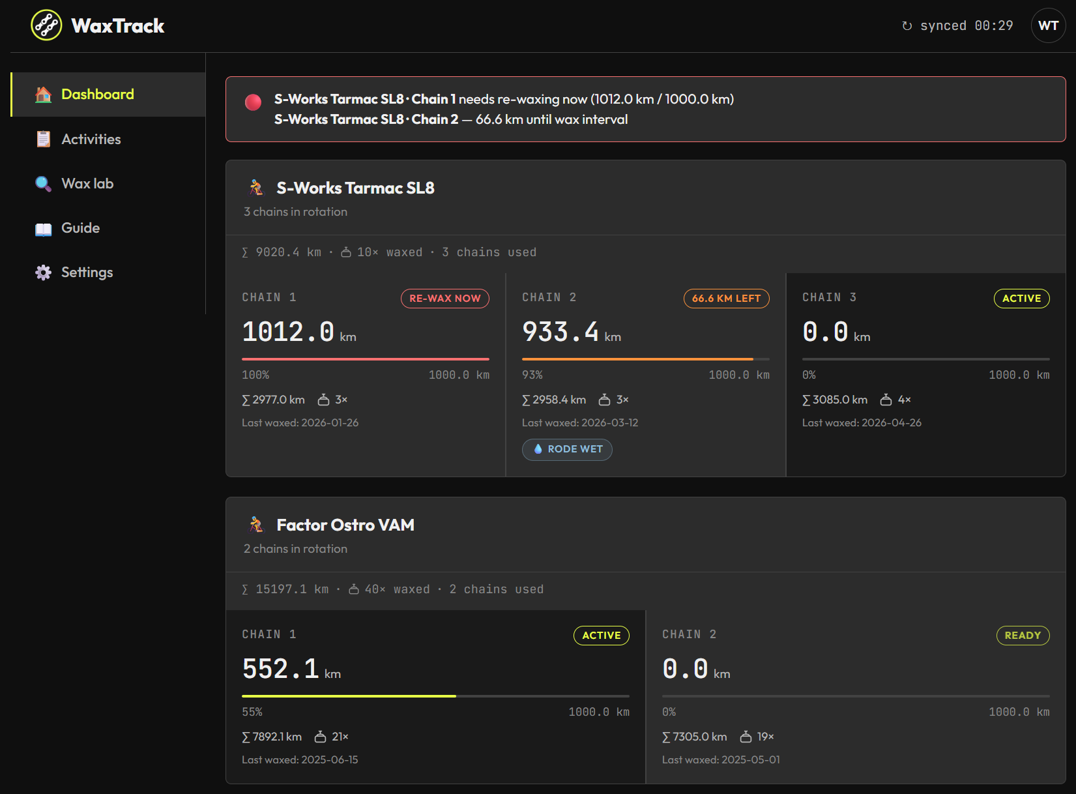The image size is (1076, 794).
Task: Click 'Last waxed: 2025-05-01' text
Action: 721,760
